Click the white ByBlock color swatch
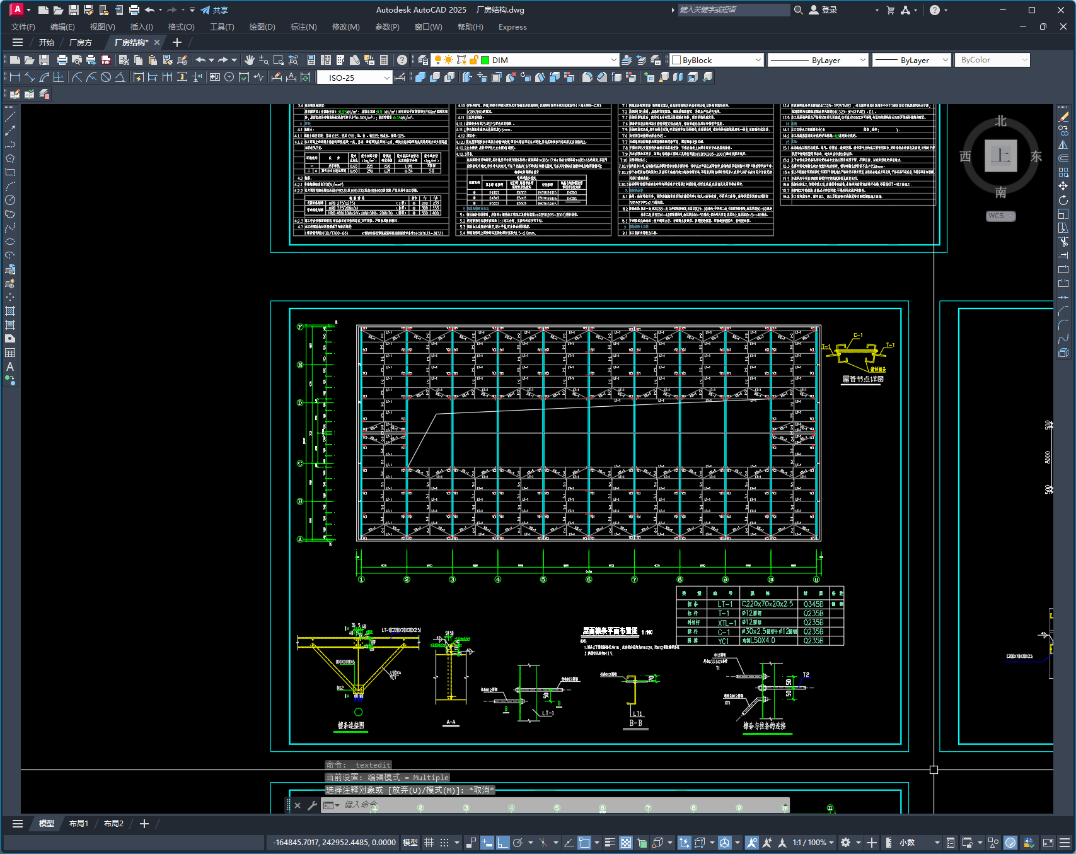1076x854 pixels. coord(676,60)
